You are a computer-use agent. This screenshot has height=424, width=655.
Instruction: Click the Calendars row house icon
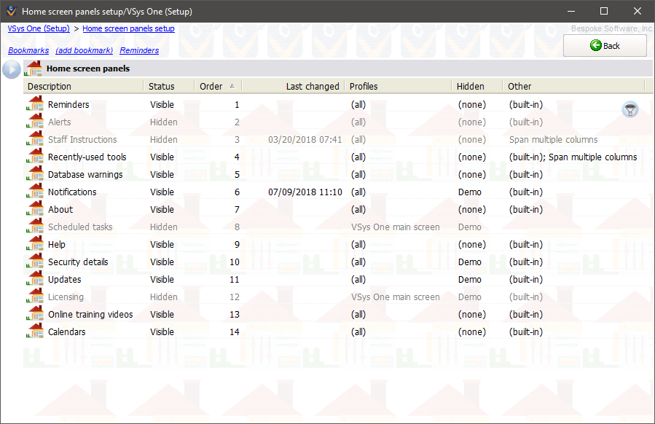[x=35, y=331]
